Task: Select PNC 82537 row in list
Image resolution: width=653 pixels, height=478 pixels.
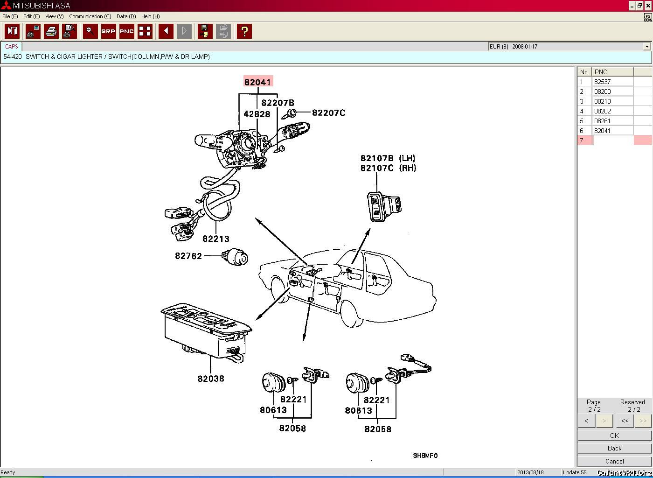Action: click(x=602, y=82)
